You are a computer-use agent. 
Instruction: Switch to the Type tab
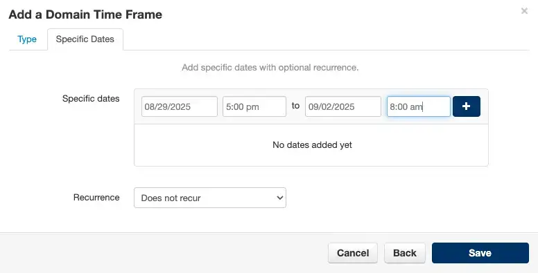coord(27,39)
